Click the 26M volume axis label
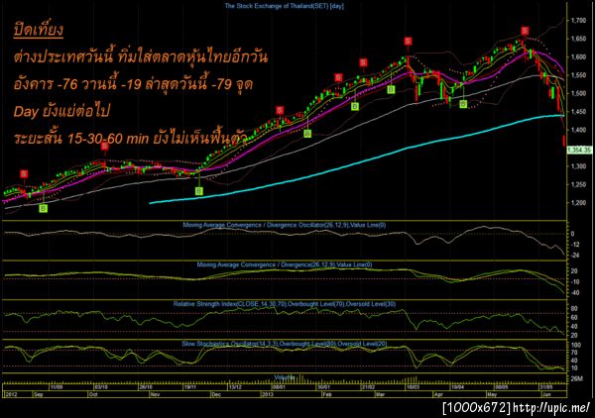 [576, 378]
